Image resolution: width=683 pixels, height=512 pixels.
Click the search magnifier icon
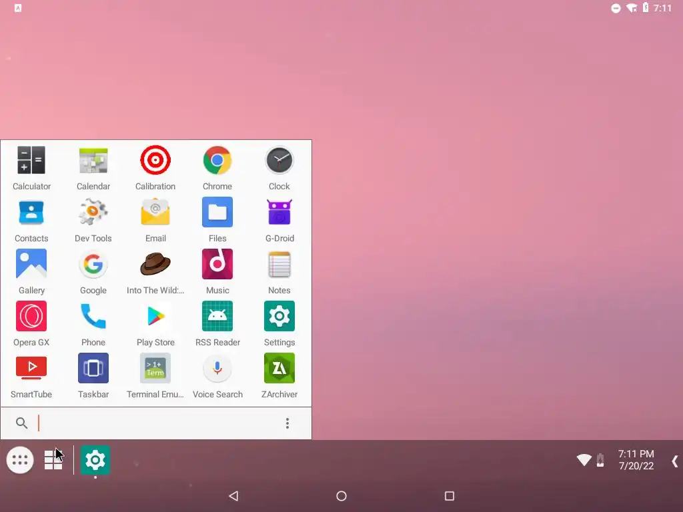point(21,423)
